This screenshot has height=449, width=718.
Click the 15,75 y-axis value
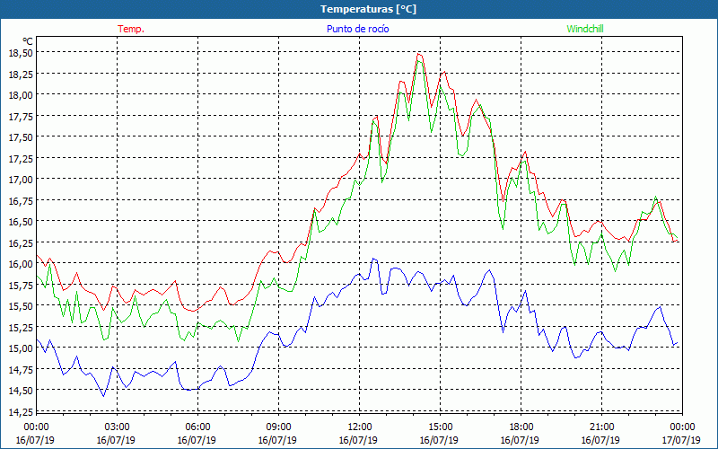pos(21,285)
